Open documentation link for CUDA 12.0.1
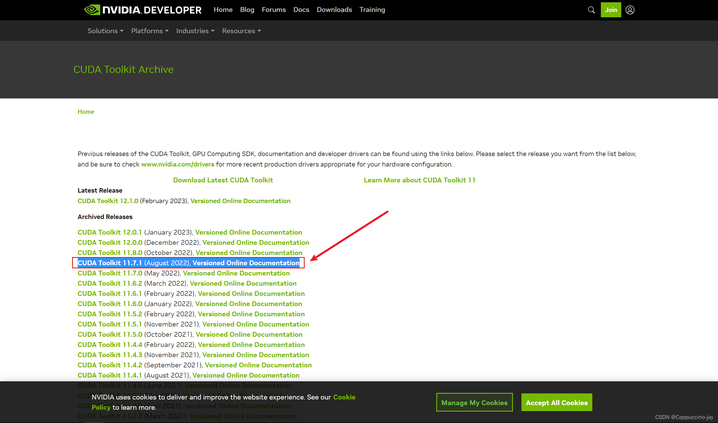The height and width of the screenshot is (423, 718). click(x=248, y=232)
